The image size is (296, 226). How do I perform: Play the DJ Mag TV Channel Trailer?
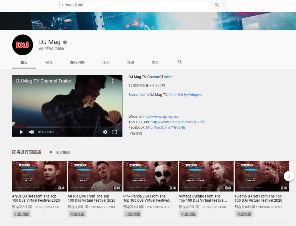click(21, 132)
